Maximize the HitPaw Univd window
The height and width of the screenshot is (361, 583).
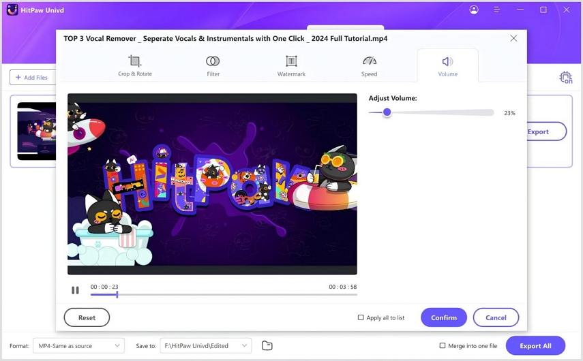(543, 10)
